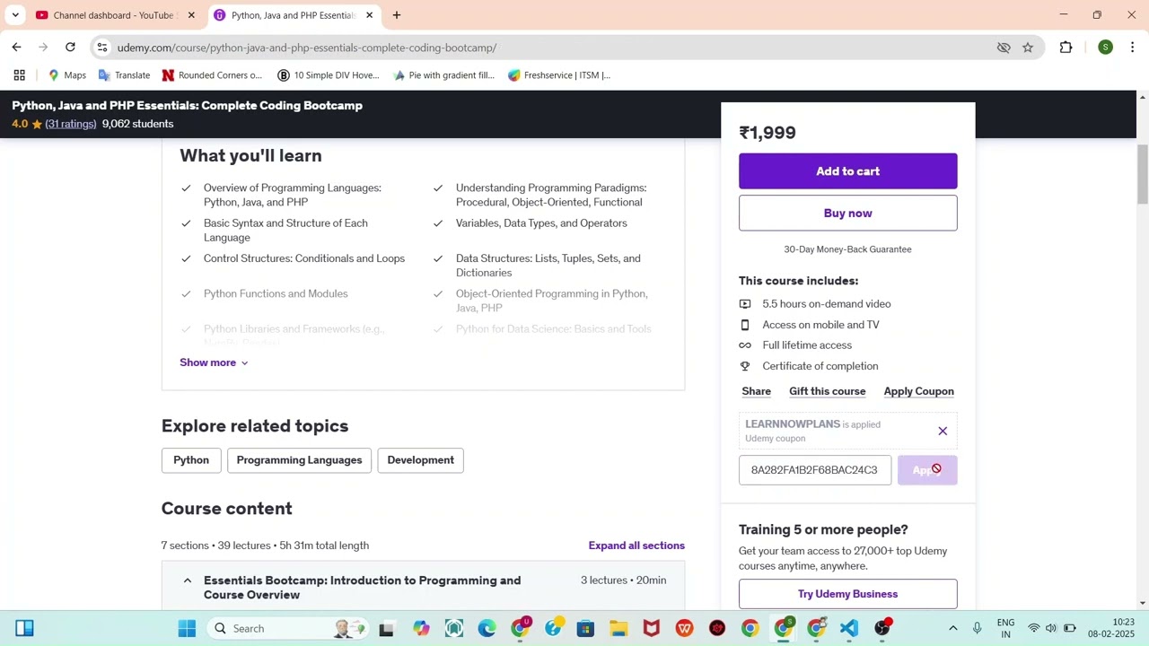
Task: Select the Development related topic
Action: click(x=420, y=460)
